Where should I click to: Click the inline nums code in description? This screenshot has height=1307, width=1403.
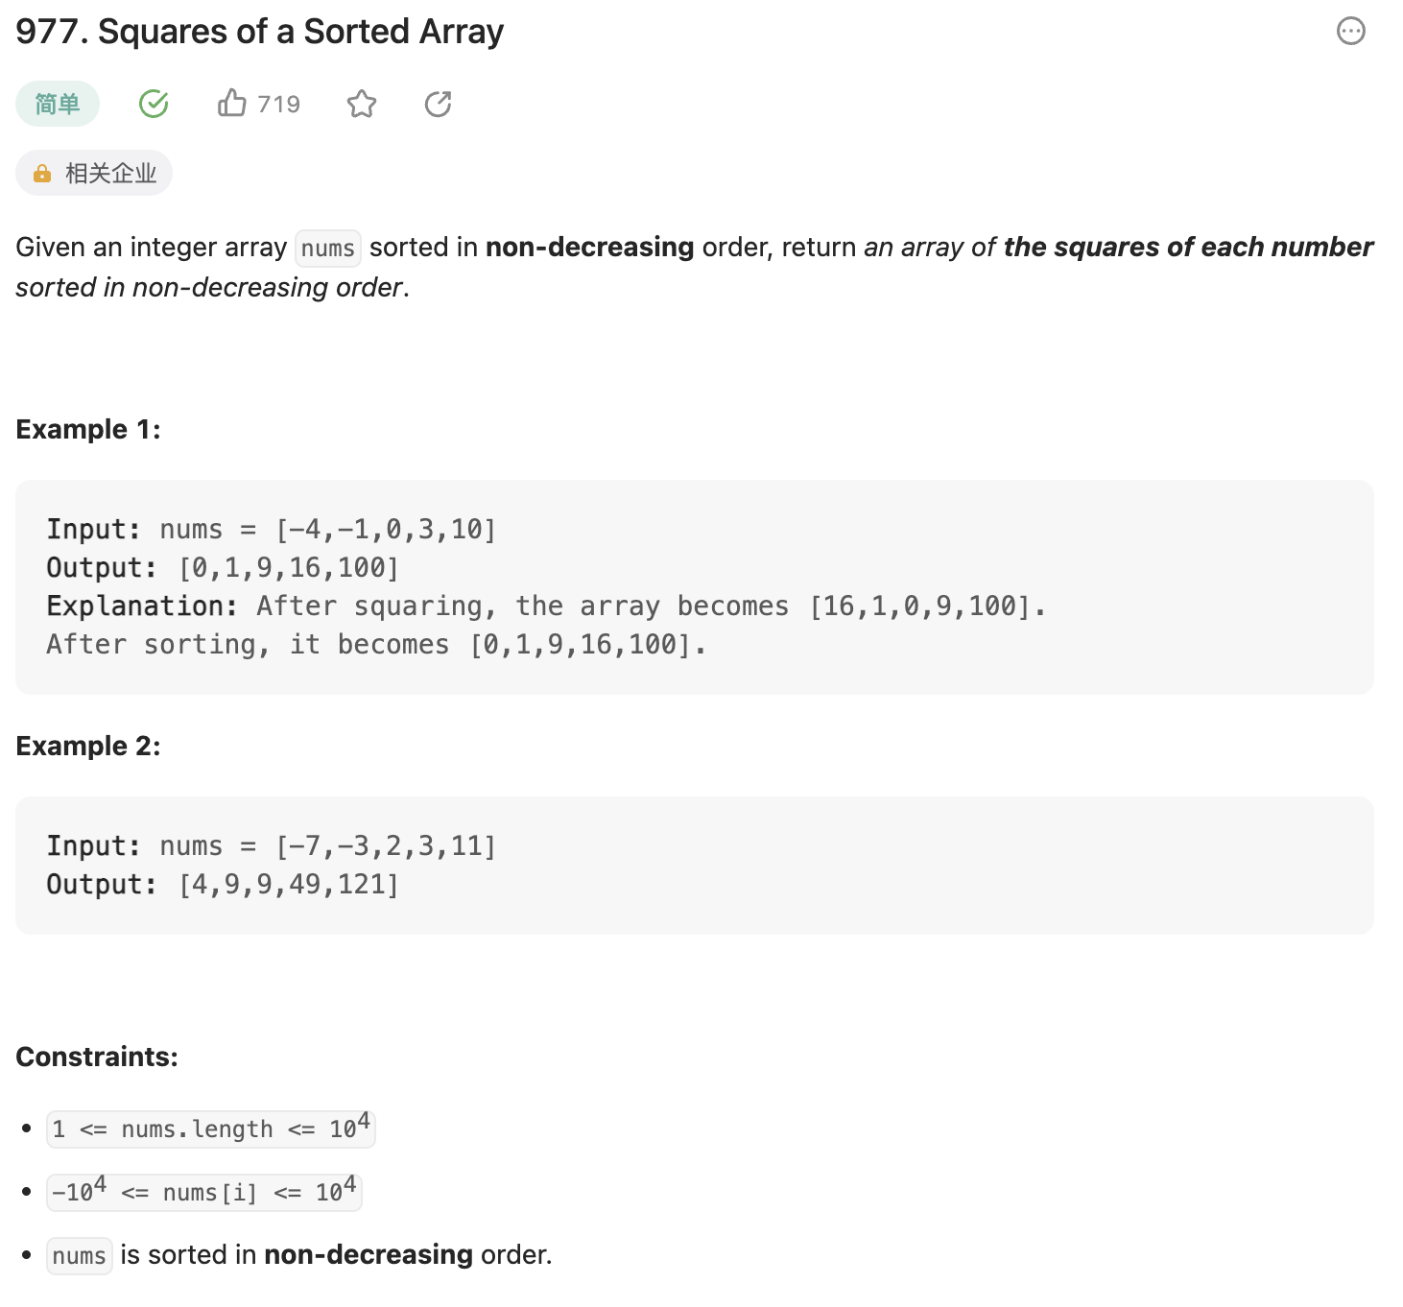tap(327, 249)
